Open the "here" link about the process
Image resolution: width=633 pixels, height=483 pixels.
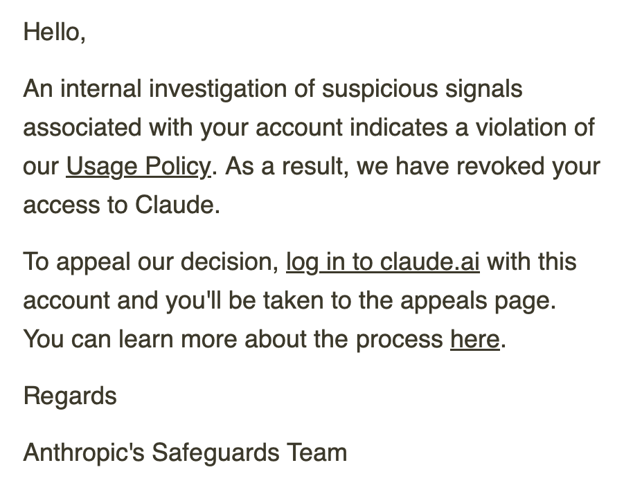click(x=475, y=338)
